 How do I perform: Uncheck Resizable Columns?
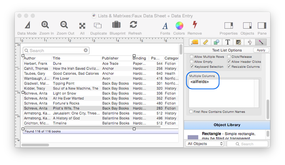(x=229, y=67)
